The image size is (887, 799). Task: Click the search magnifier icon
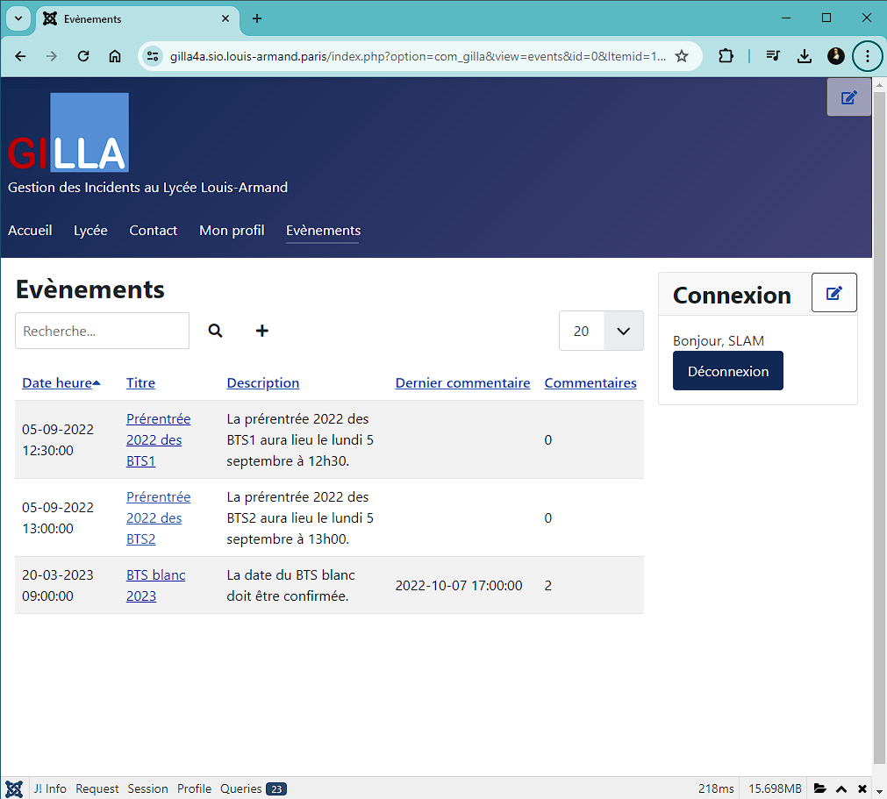[x=215, y=331]
